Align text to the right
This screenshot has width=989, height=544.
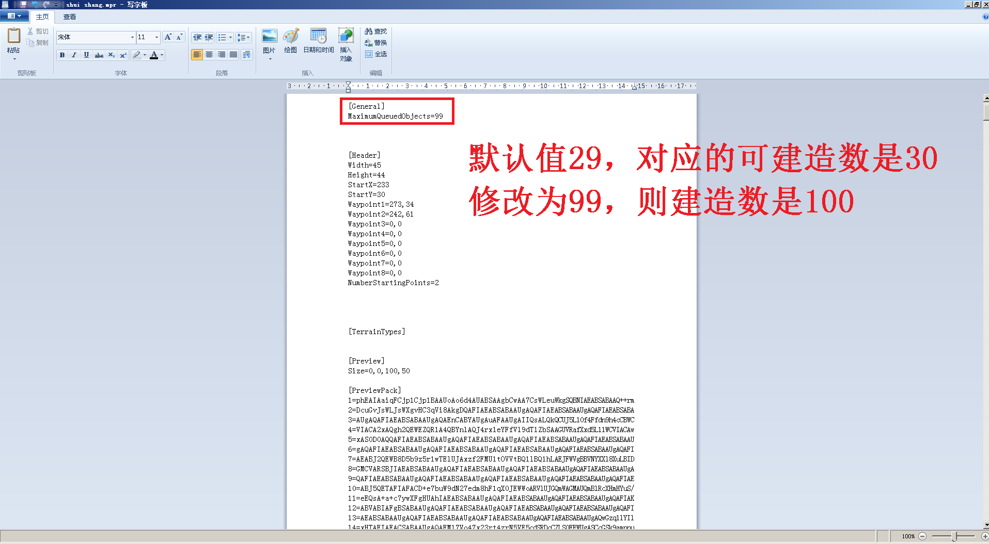[221, 55]
